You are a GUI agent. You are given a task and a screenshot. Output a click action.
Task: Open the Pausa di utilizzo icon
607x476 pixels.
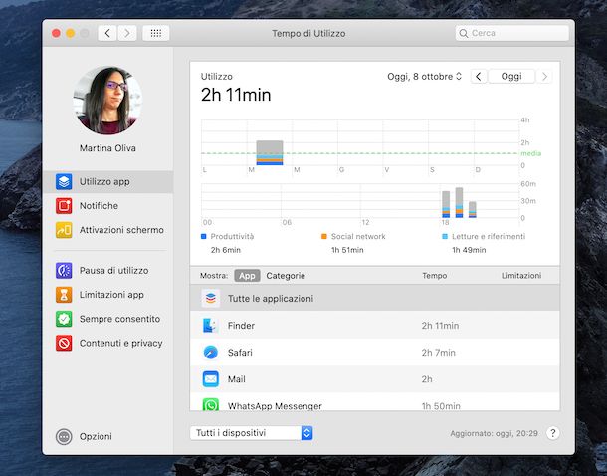(x=64, y=270)
